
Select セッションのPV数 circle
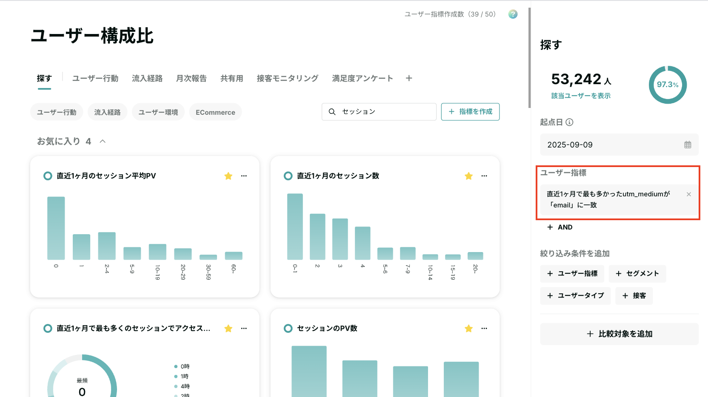[288, 329]
